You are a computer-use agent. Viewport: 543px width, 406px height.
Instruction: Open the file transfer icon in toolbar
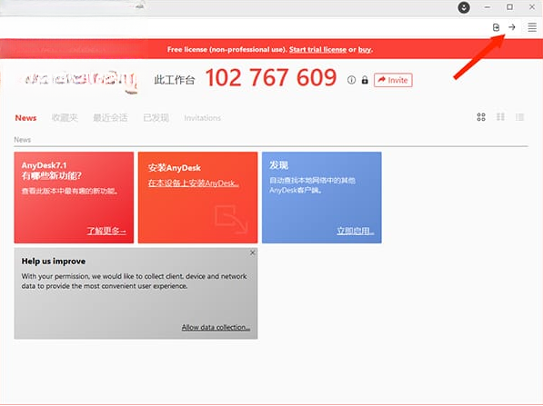point(496,27)
